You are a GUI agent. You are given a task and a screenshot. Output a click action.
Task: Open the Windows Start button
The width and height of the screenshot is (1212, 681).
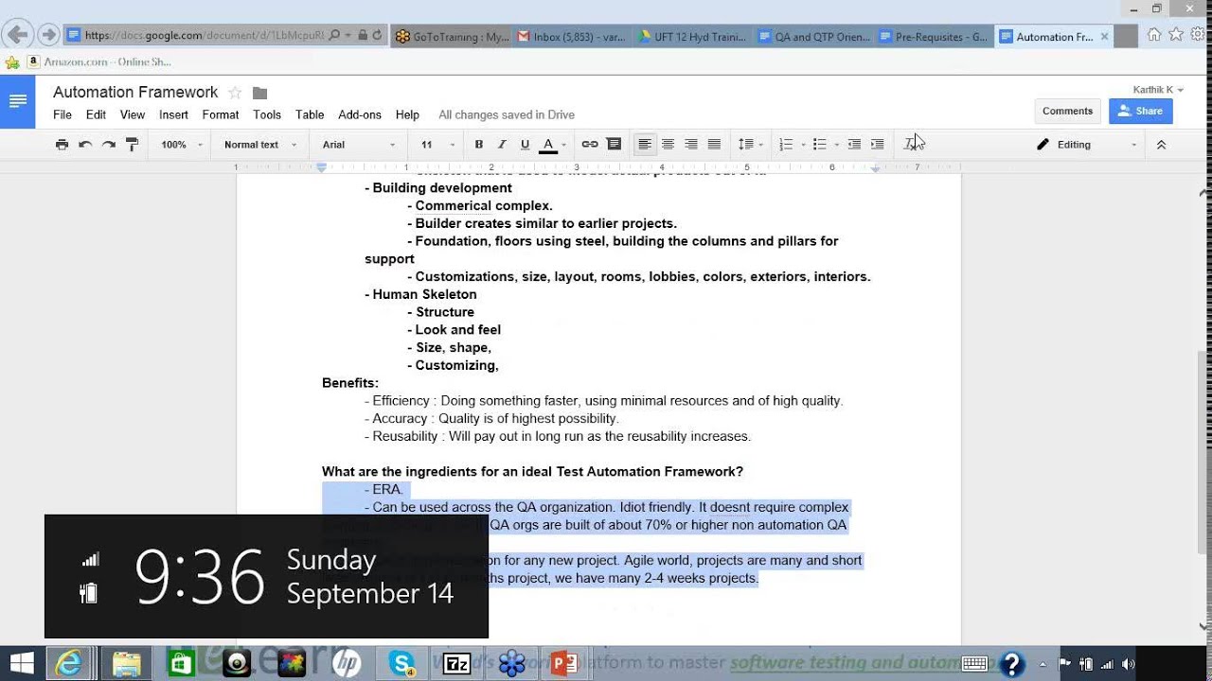click(22, 664)
